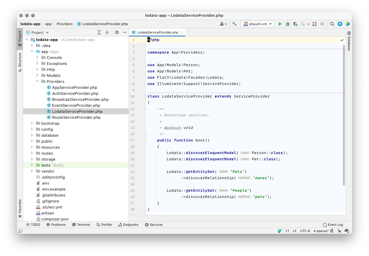The image size is (369, 256).
Task: Hide the Project tool window
Action: [125, 32]
